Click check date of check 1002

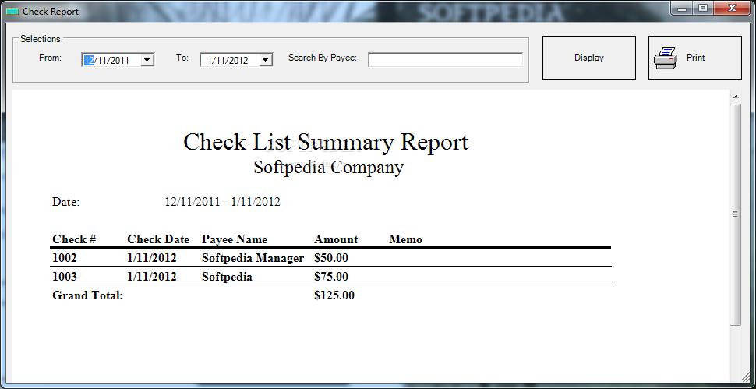(x=152, y=258)
